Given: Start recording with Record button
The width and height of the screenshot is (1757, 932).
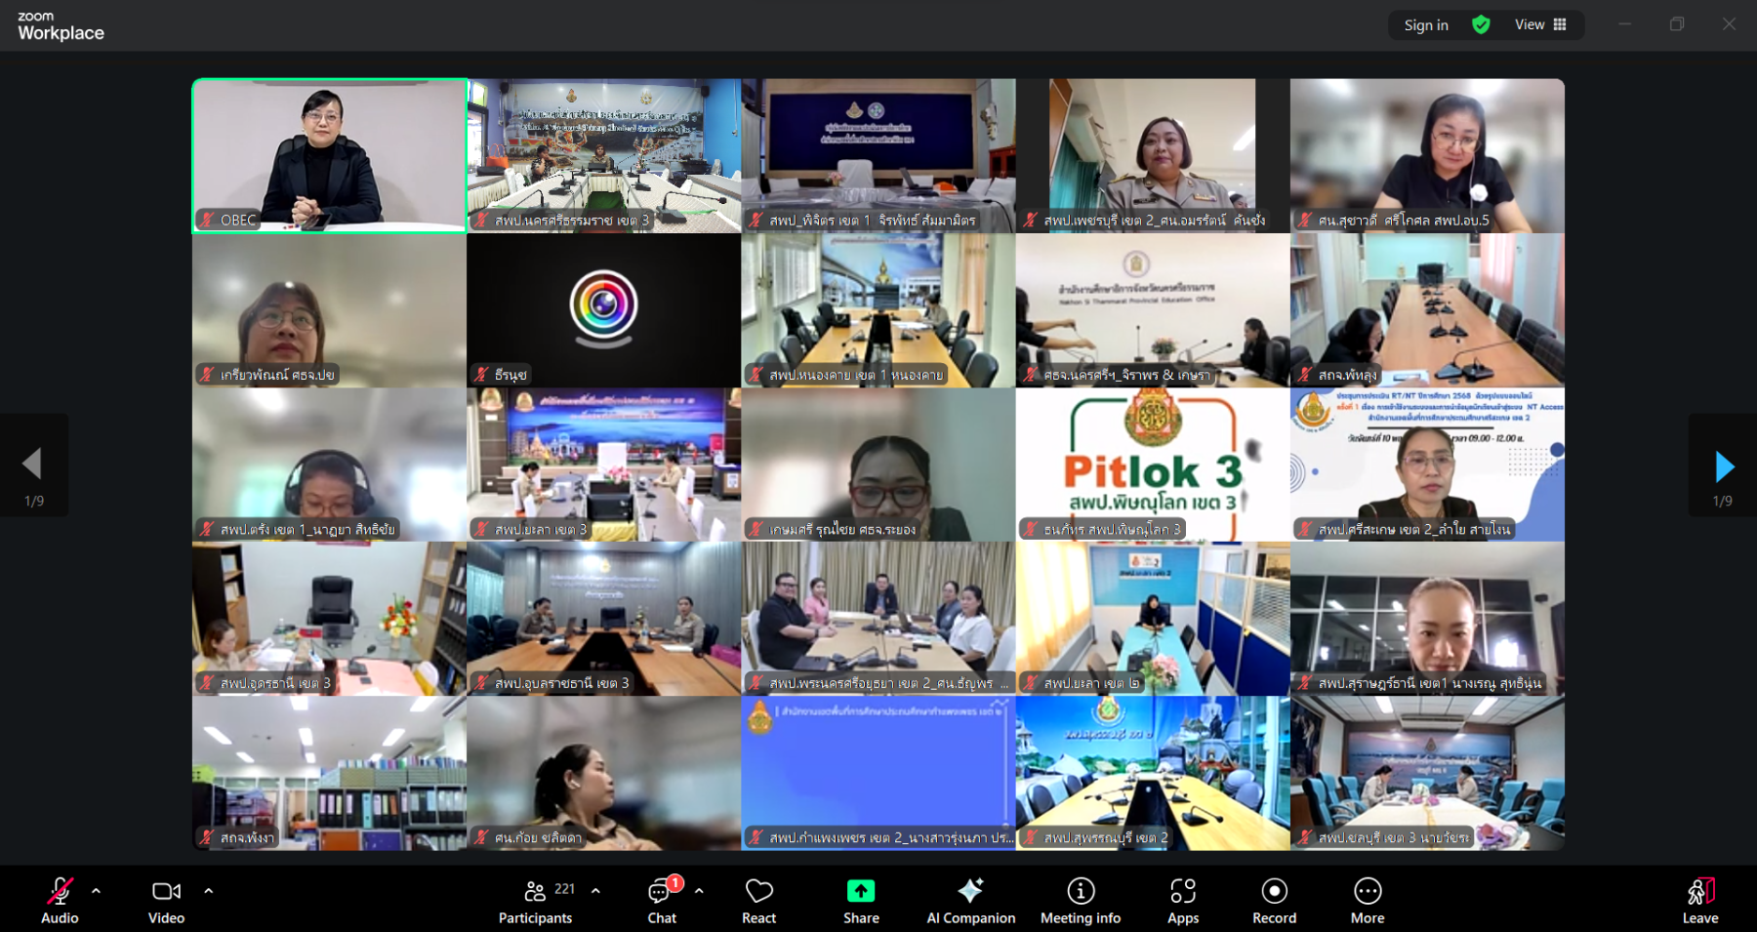Looking at the screenshot, I should [1274, 900].
